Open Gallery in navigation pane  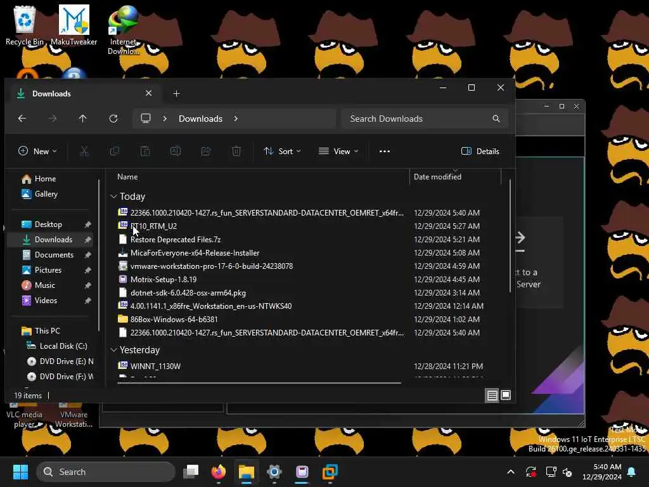coord(46,194)
